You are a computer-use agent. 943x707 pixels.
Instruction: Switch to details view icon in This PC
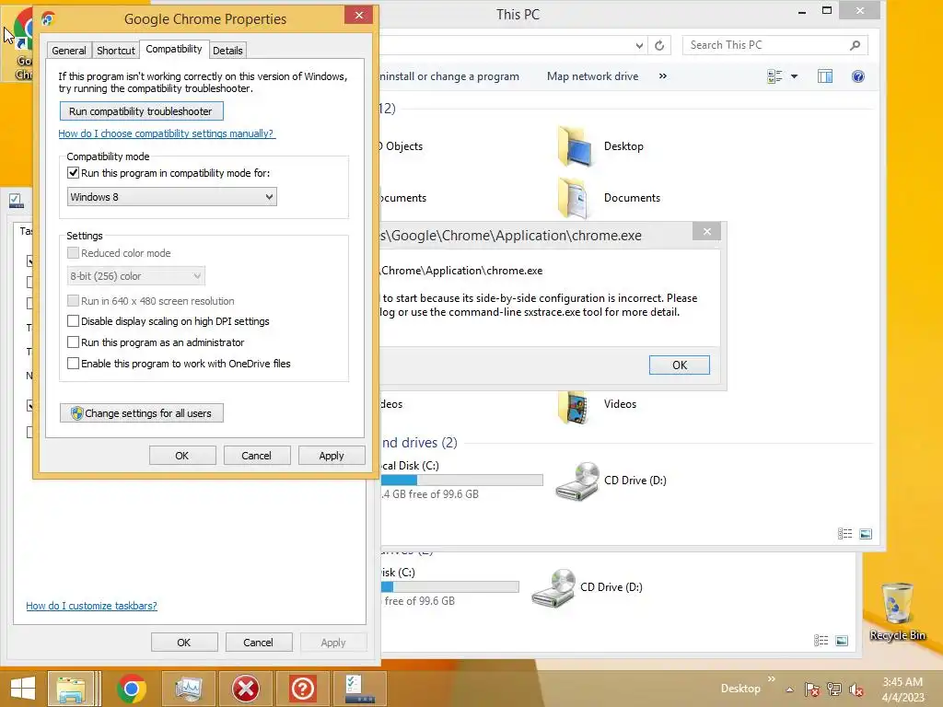pyautogui.click(x=845, y=533)
